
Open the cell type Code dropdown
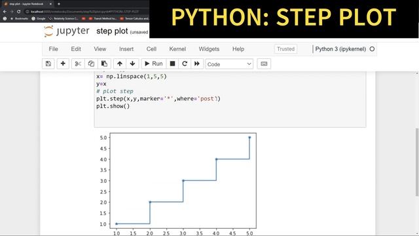tap(229, 64)
